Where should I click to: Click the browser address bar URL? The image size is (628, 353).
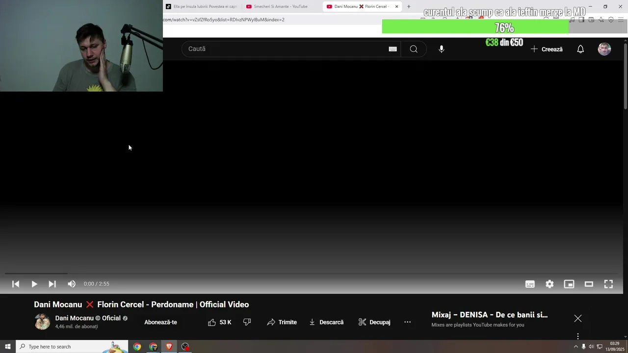click(x=224, y=20)
